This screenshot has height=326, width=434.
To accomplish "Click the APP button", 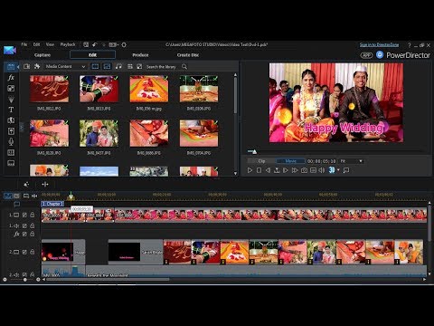I will coord(366,55).
